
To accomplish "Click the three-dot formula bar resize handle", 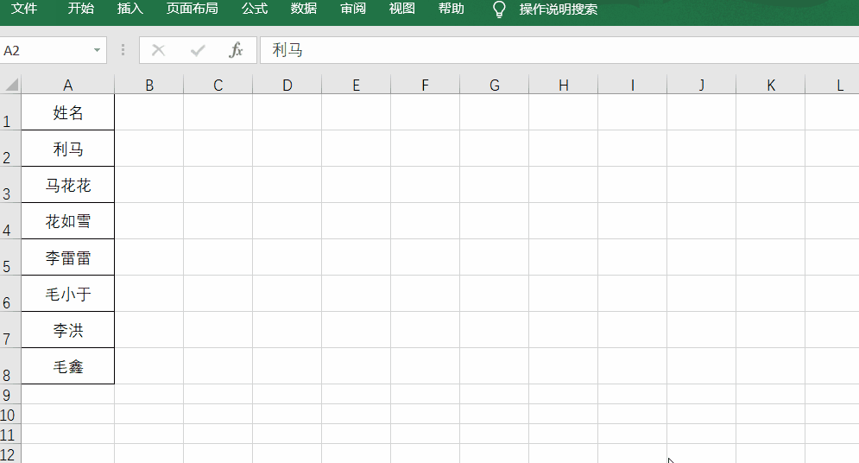I will [123, 50].
